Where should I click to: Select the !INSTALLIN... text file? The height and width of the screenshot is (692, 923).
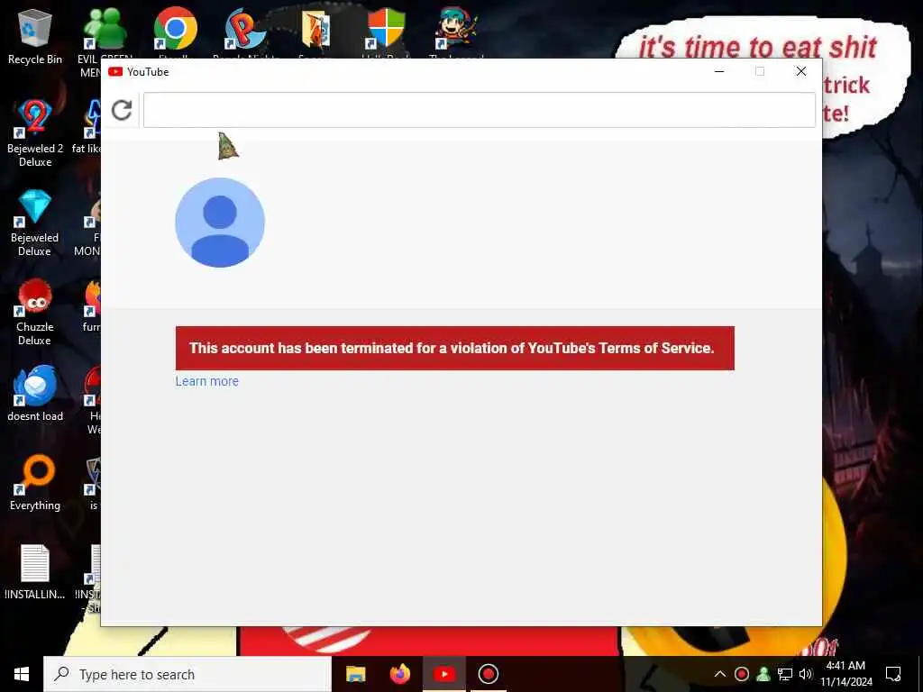pos(35,572)
